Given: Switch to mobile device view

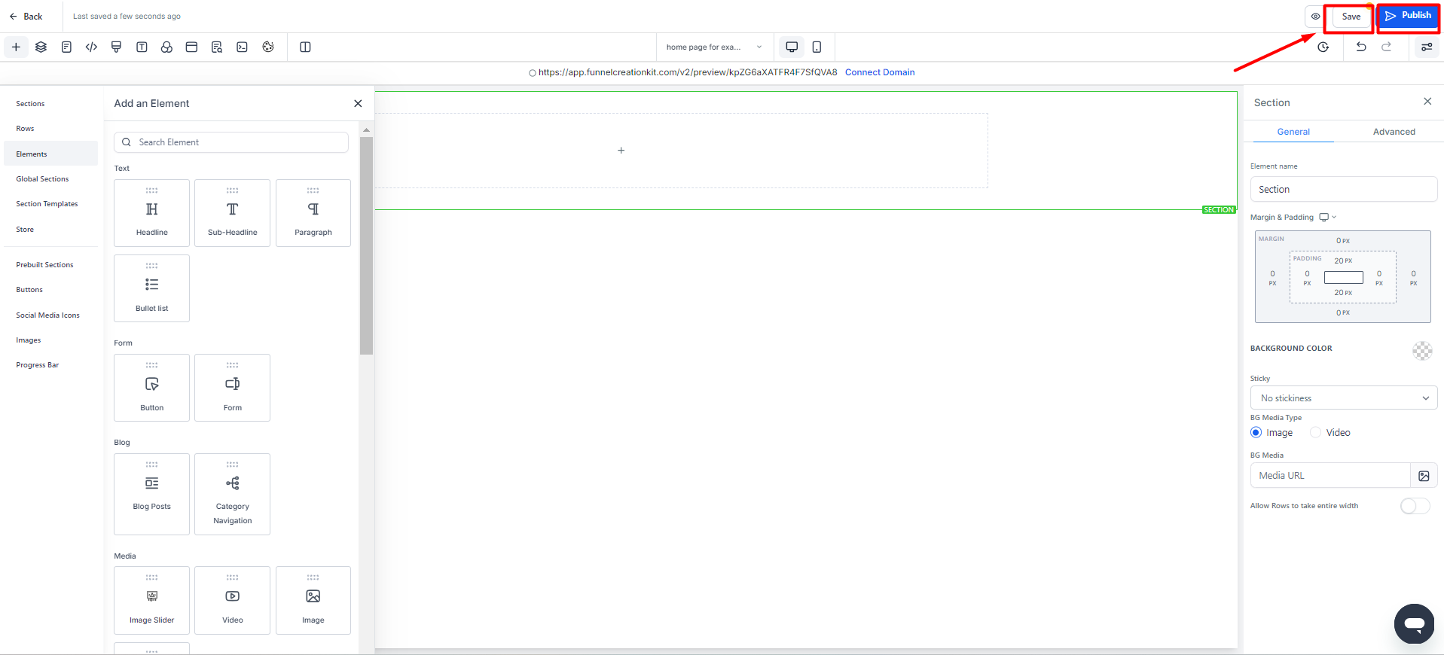Looking at the screenshot, I should tap(817, 47).
